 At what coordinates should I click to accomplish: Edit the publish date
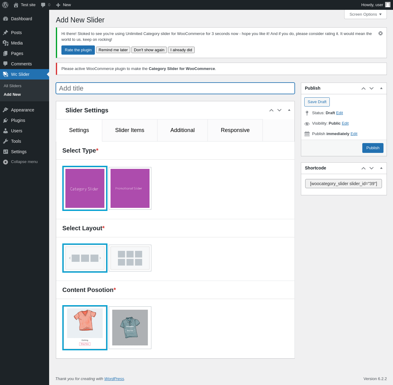[354, 134]
